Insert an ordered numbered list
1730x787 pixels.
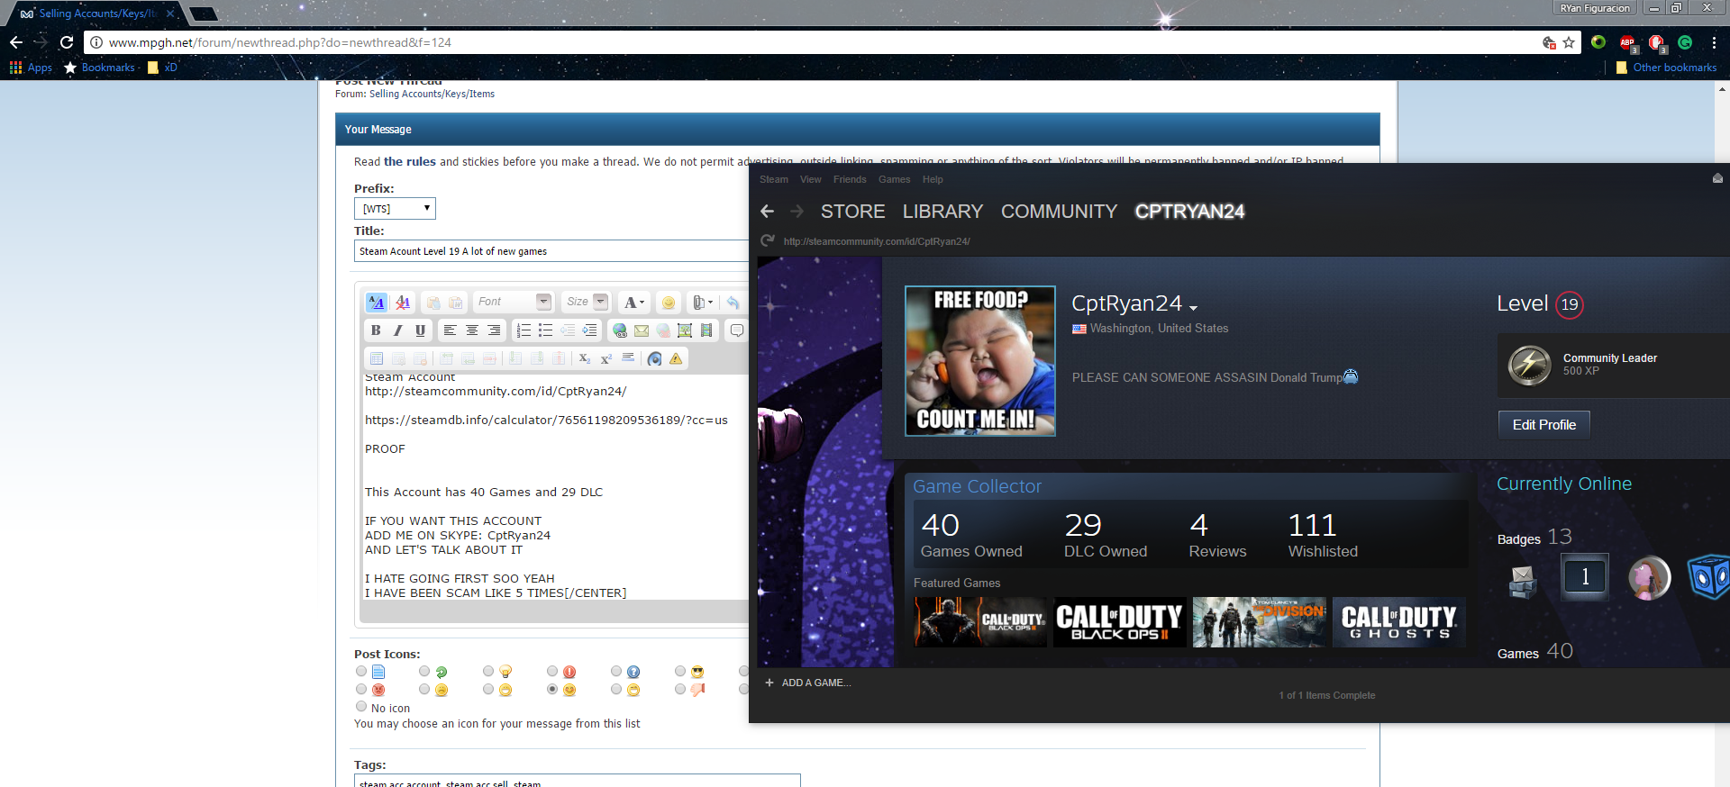click(x=524, y=330)
